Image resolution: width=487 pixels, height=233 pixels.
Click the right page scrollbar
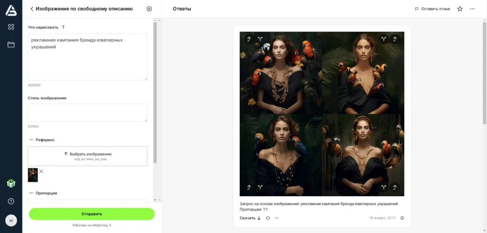(484, 73)
